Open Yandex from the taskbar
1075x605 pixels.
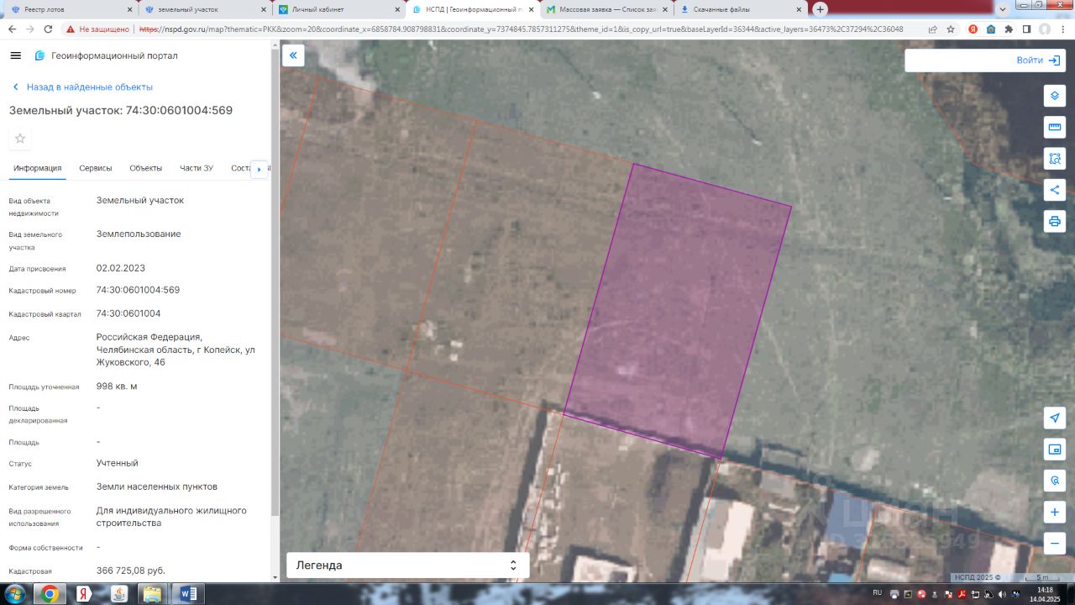(85, 594)
